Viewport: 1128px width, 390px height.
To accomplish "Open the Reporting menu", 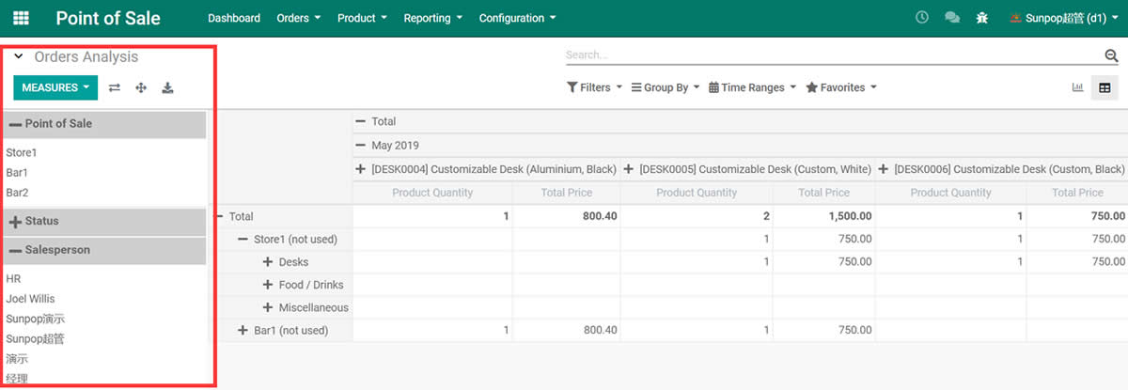I will point(432,18).
